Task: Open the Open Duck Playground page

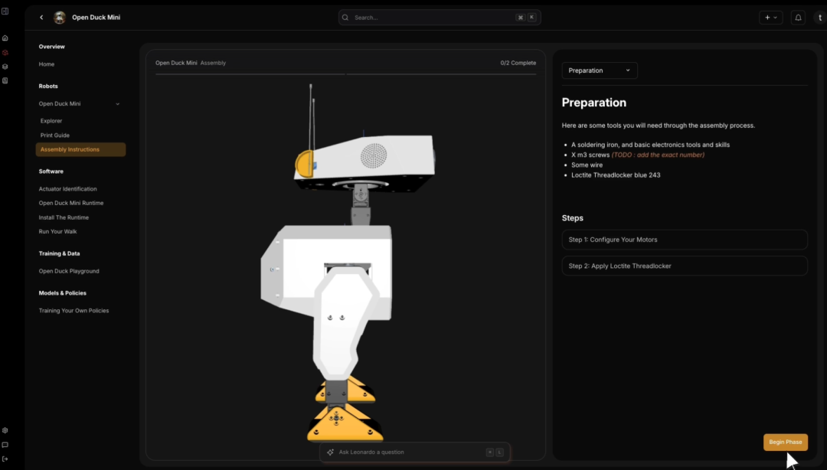Action: pos(69,271)
